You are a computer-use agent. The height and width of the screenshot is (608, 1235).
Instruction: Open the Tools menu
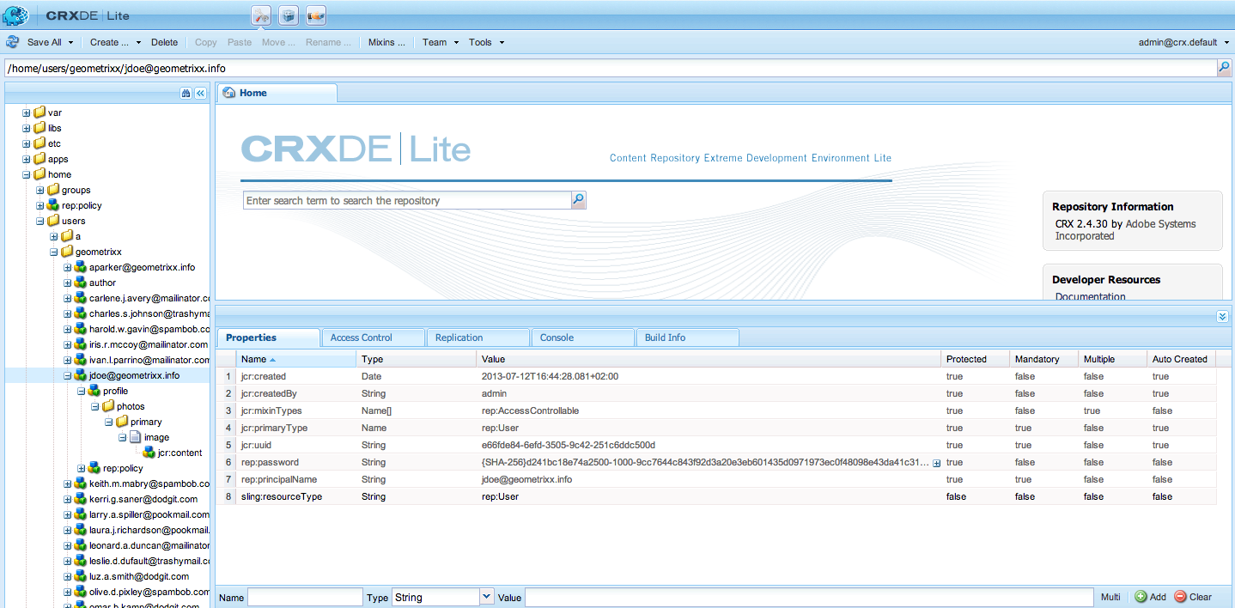click(x=486, y=42)
